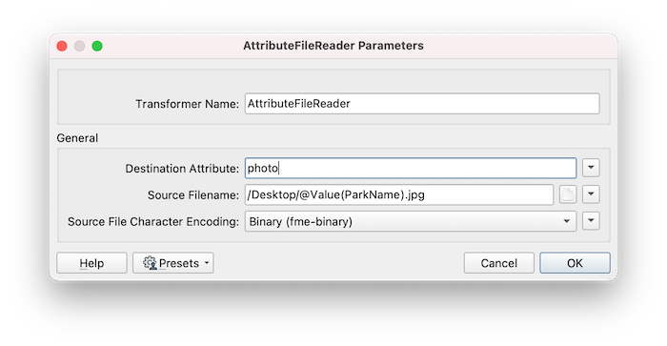This screenshot has height=346, width=667.
Task: Open the Presets dropdown arrow
Action: tap(207, 263)
